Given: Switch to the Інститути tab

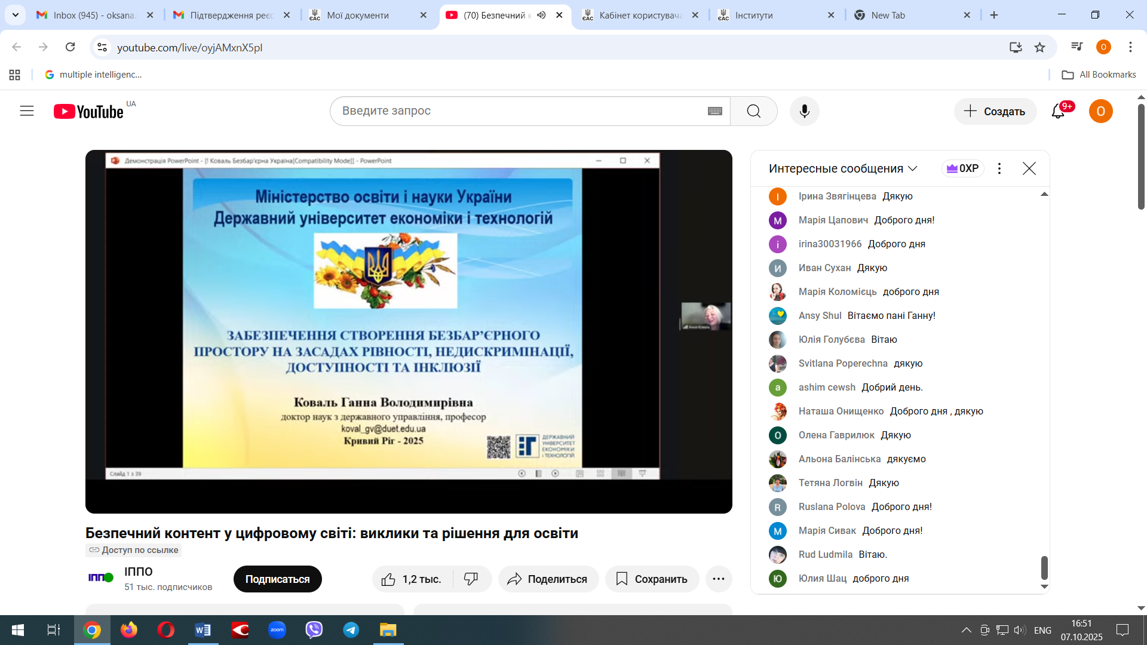Looking at the screenshot, I should (753, 16).
